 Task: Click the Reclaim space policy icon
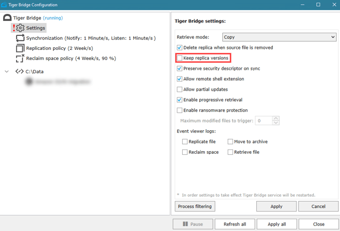20,58
